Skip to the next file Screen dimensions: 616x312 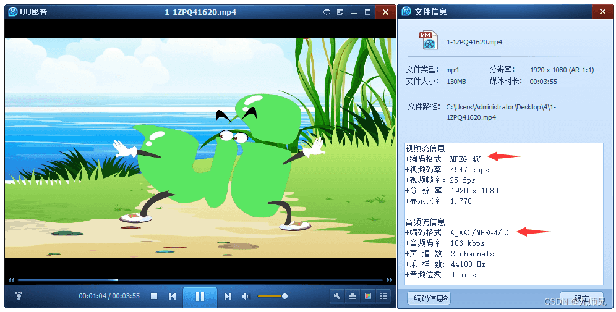(x=228, y=297)
